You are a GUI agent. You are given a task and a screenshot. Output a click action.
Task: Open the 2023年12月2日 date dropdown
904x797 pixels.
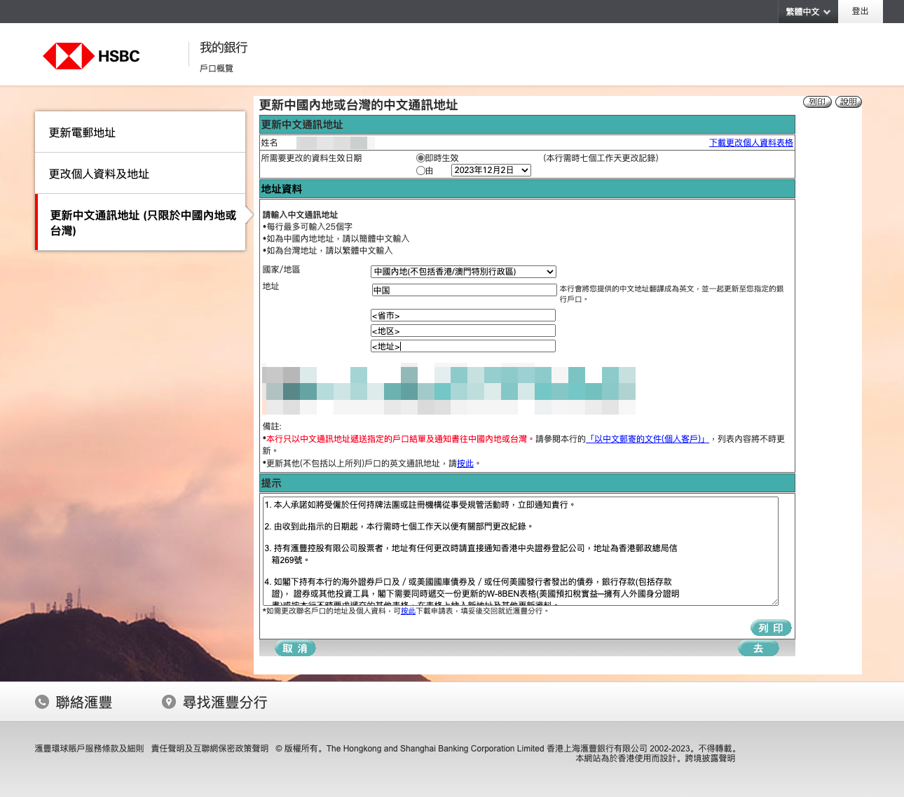[491, 170]
